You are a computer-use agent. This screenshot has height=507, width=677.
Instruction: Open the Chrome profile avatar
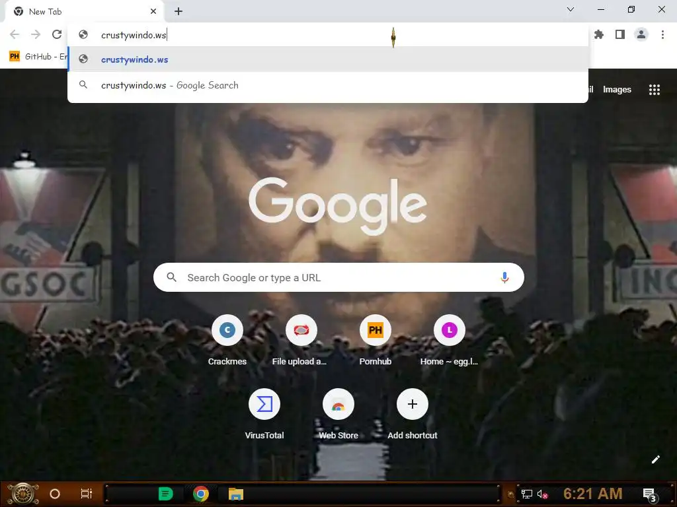(x=641, y=34)
